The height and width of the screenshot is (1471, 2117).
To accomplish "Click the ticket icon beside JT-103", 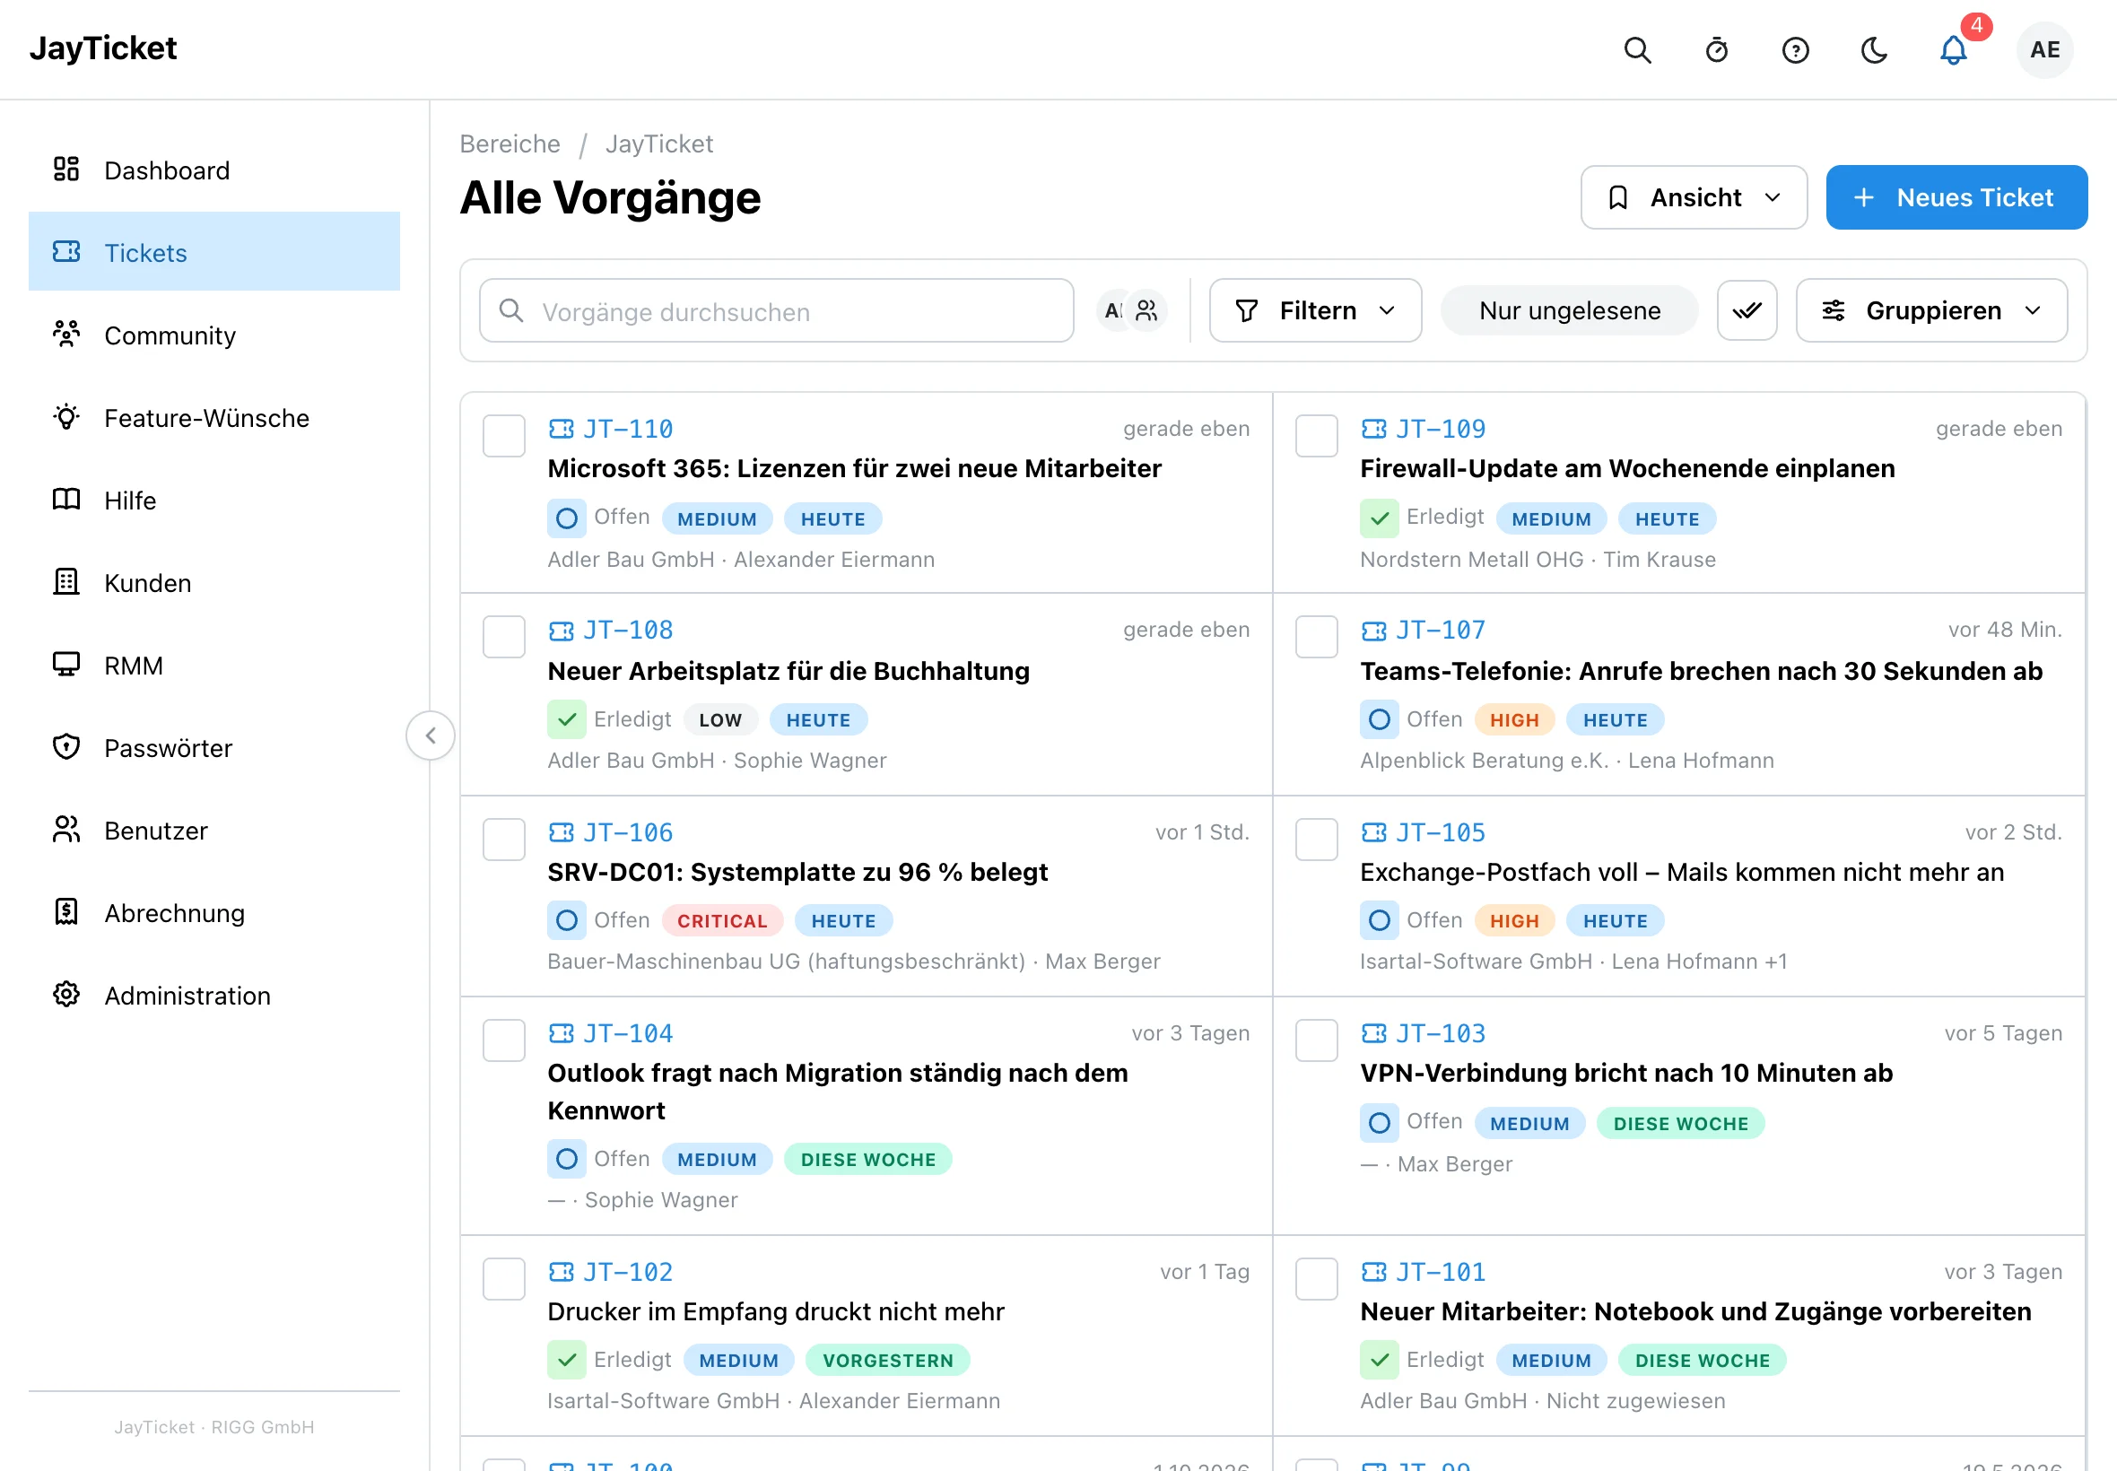I will pos(1373,1033).
